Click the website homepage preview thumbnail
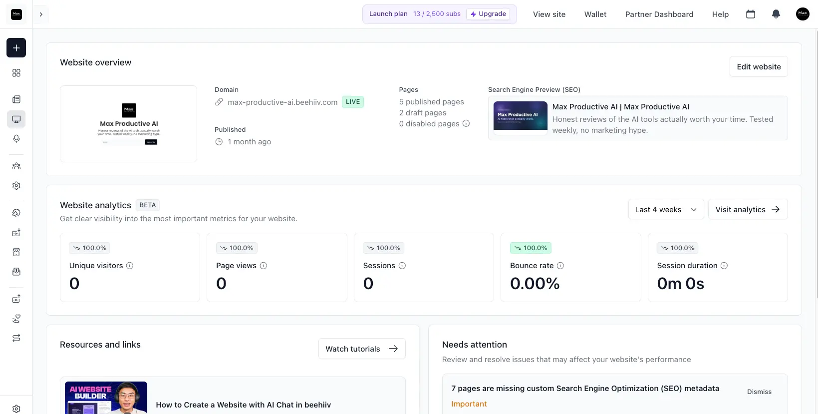The width and height of the screenshot is (818, 414). point(128,124)
